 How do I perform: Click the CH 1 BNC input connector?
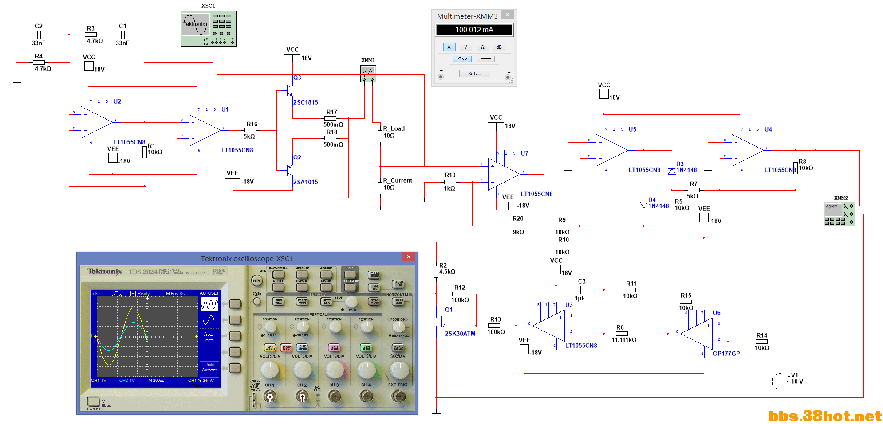pos(270,397)
